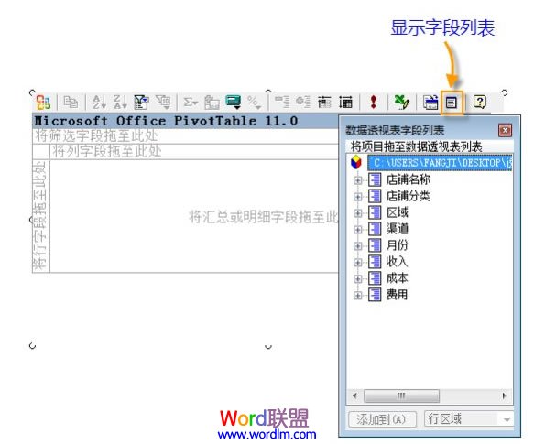Click the Hide Details icon
This screenshot has width=534, height=444.
click(324, 103)
